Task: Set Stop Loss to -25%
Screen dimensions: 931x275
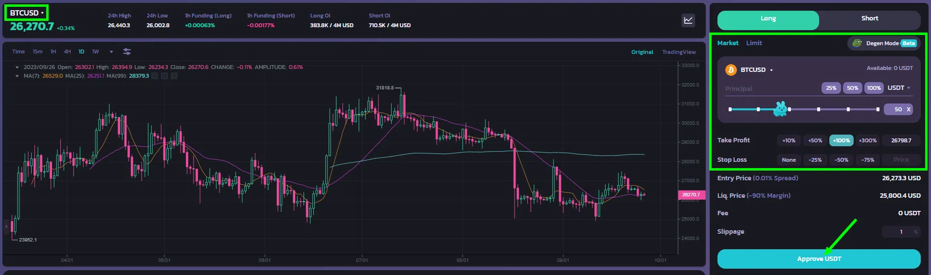Action: (815, 160)
